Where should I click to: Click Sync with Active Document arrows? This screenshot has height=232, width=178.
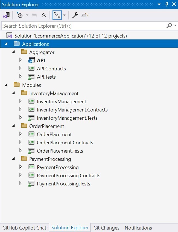pos(34,15)
